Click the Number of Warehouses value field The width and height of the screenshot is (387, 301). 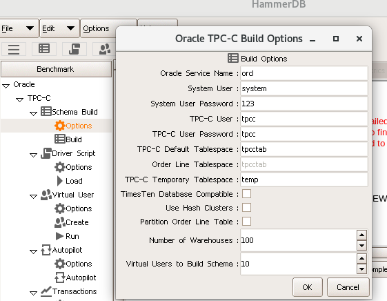tap(299, 240)
